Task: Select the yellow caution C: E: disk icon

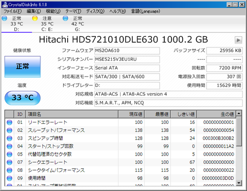Action: coord(35,18)
